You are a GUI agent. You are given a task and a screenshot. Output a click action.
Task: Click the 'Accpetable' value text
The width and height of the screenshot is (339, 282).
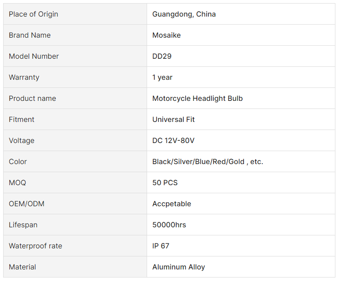pos(172,204)
